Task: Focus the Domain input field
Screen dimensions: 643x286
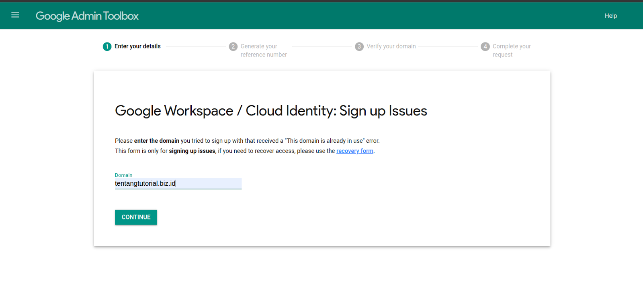Action: click(178, 183)
